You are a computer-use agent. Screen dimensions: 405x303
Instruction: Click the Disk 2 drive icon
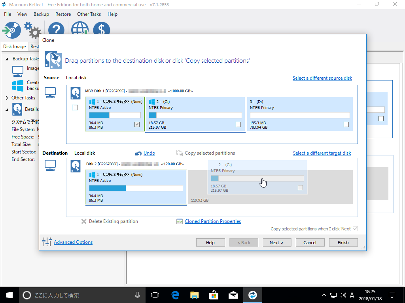pos(76,166)
